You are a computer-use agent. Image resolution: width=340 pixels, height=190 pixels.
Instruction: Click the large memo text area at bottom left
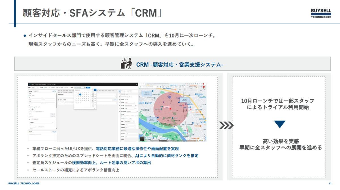click(42, 137)
